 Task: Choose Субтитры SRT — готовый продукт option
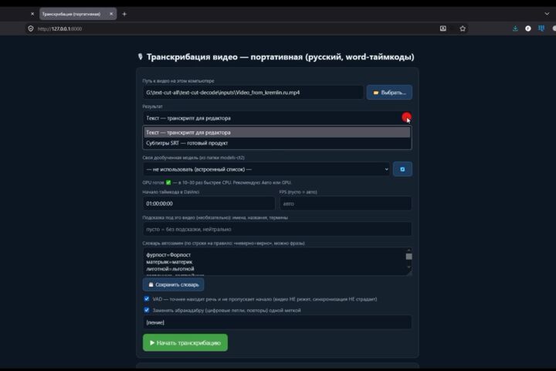[277, 143]
